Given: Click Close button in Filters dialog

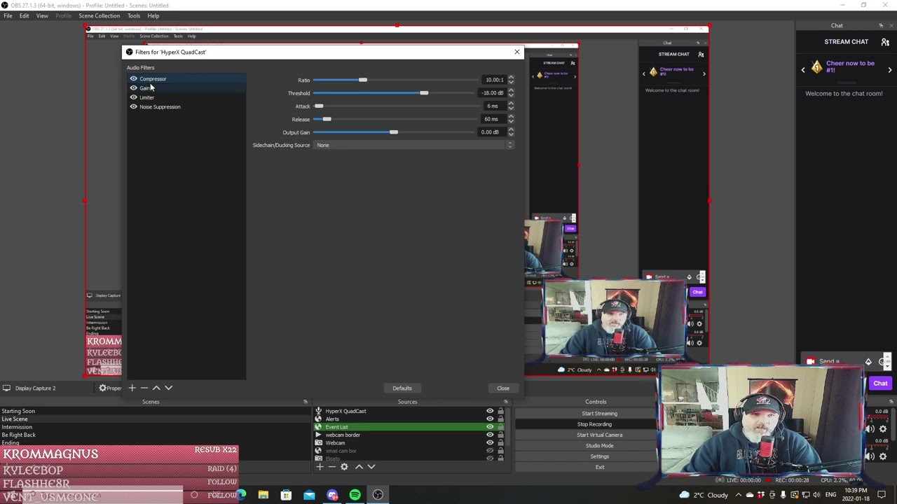Looking at the screenshot, I should (503, 388).
